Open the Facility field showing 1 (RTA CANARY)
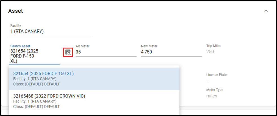Screen dimensions: 277x116 [x=51, y=31]
